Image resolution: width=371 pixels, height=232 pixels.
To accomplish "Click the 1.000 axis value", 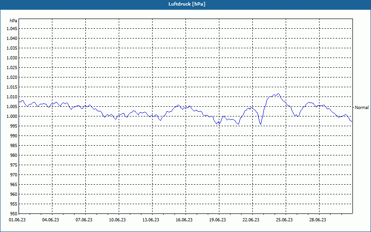I will [x=12, y=116].
